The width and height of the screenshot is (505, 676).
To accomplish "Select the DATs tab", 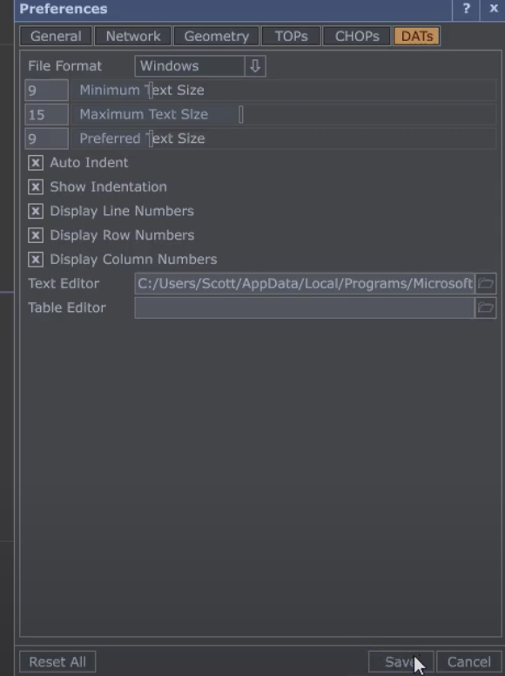I will point(417,37).
